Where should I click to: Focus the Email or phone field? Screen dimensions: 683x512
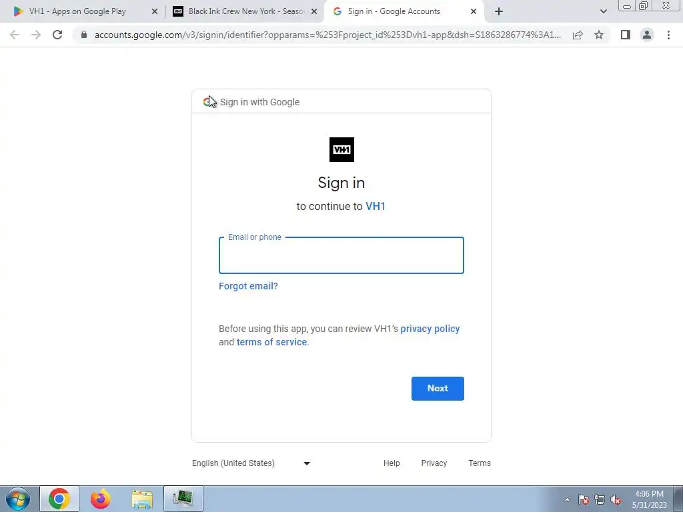(341, 255)
